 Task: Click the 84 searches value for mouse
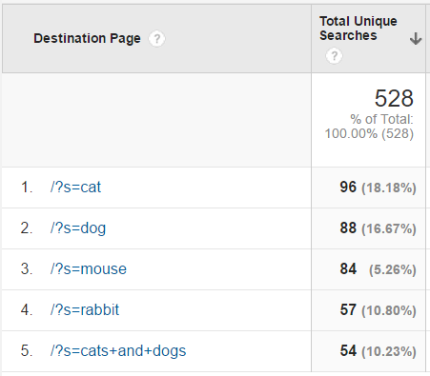tap(348, 268)
